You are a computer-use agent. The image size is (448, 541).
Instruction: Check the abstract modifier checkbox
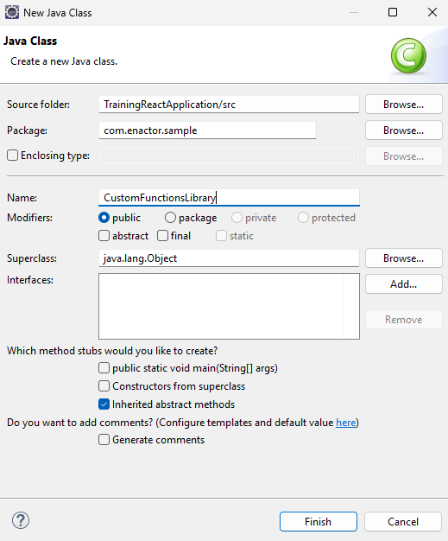(104, 236)
